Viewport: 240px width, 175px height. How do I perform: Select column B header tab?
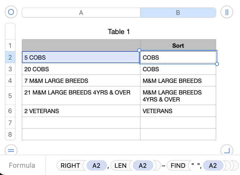tap(178, 12)
